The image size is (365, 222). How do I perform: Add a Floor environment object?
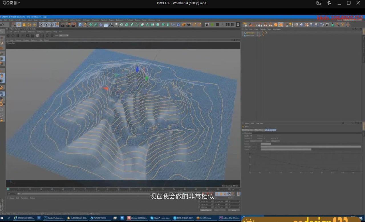[106, 25]
